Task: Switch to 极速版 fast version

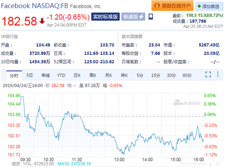Action: coord(133,17)
